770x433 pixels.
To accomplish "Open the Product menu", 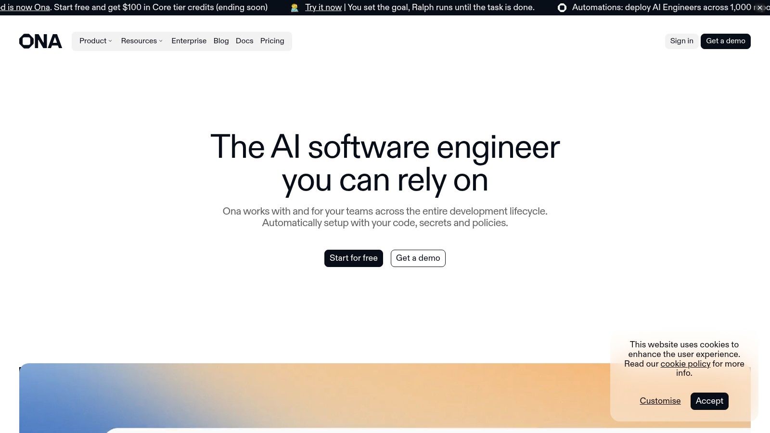I will pos(93,41).
